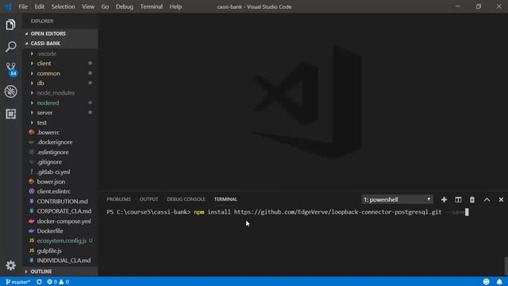Screen dimensions: 508x286
Task: Open the ecosystem.config.js file
Action: pos(60,241)
